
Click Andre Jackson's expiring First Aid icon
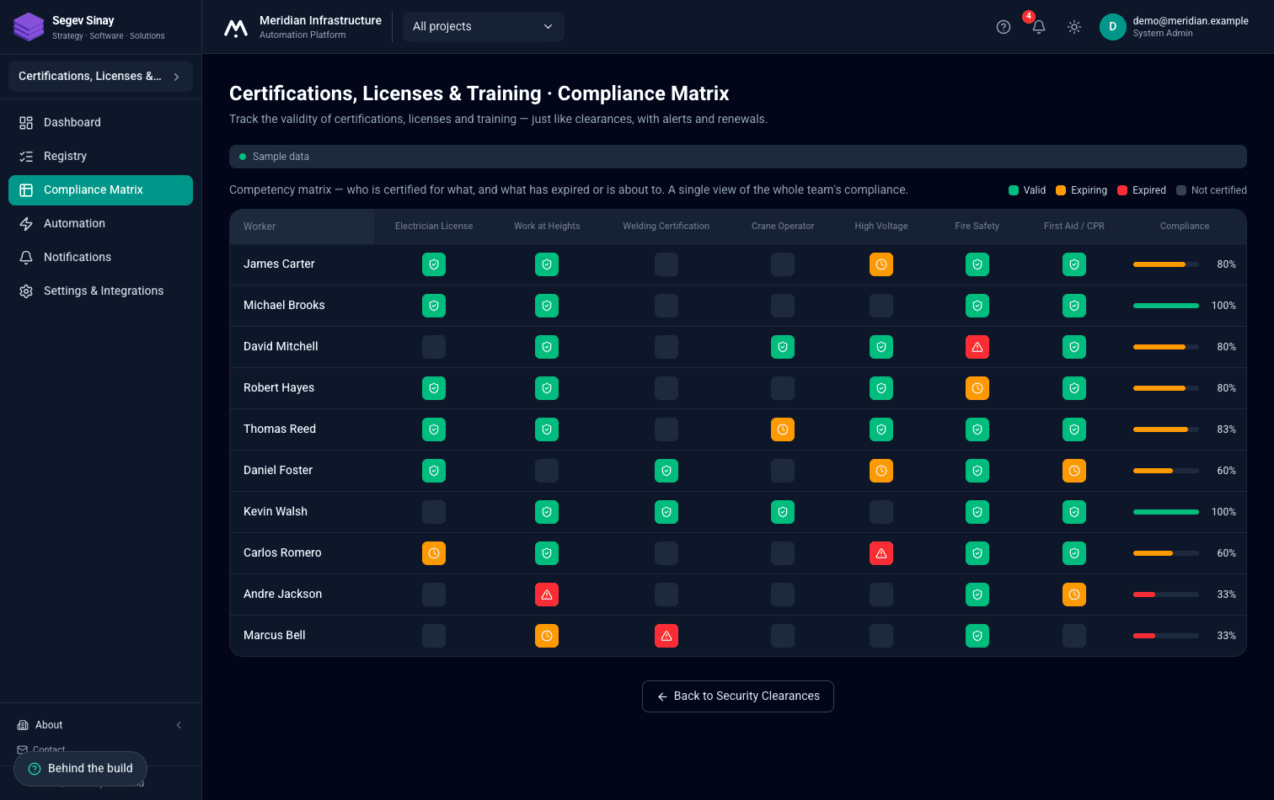pos(1074,595)
